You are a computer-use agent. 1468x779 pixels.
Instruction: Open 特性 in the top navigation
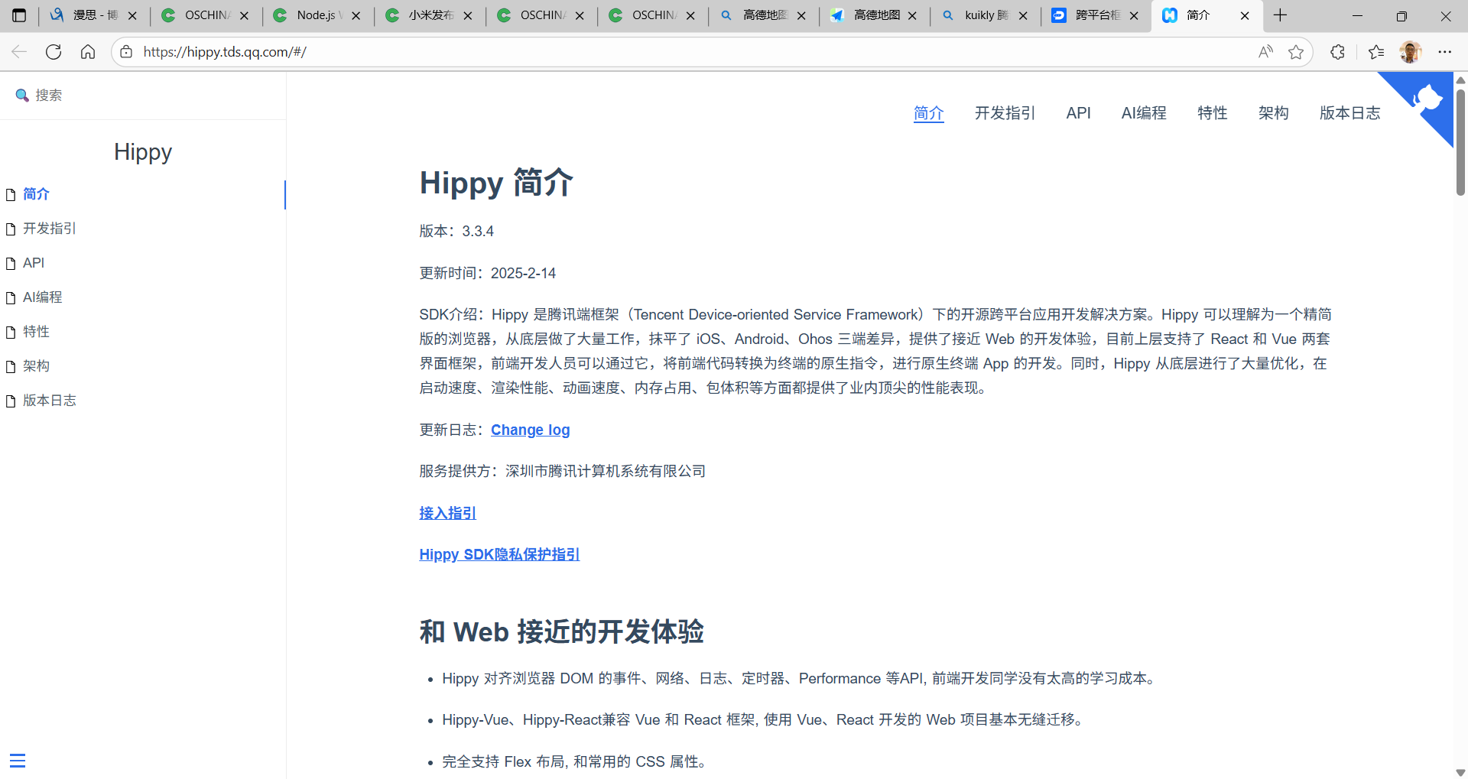(x=1213, y=113)
